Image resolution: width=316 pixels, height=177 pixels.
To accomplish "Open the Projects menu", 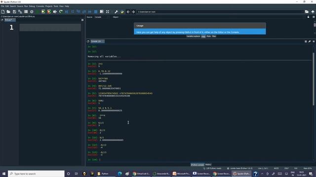I will [x=49, y=6].
